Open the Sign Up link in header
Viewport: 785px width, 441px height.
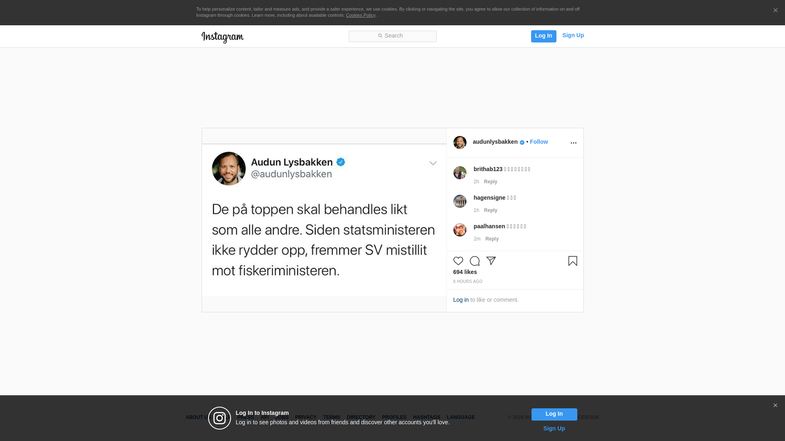point(573,36)
